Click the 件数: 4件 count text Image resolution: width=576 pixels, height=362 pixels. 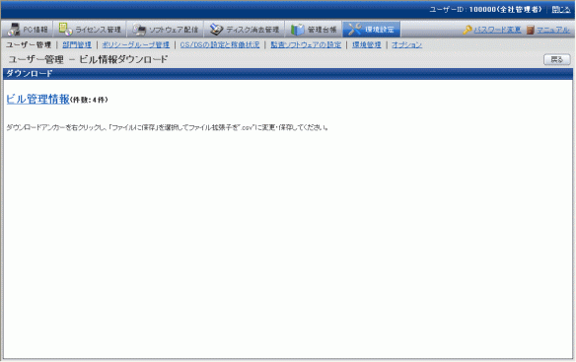[x=89, y=100]
